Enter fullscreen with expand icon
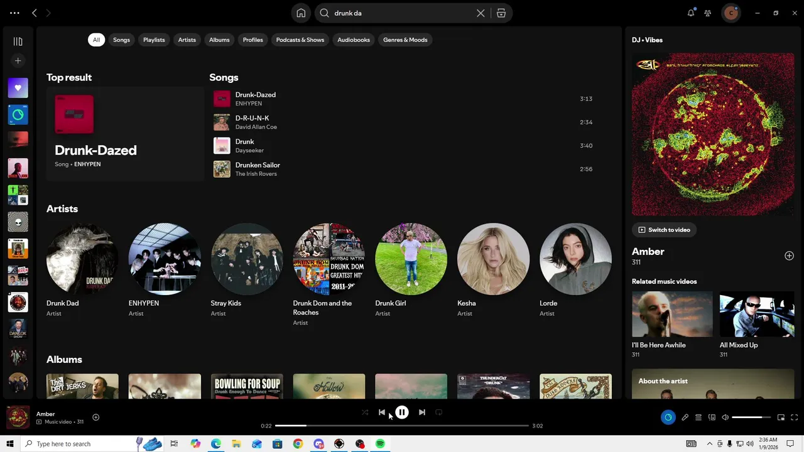 (795, 417)
